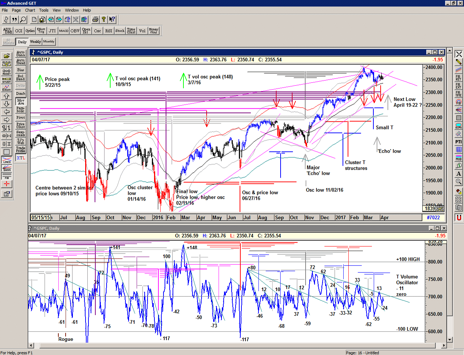
Task: Toggle the Bol Band study on chart
Action: pos(21,78)
